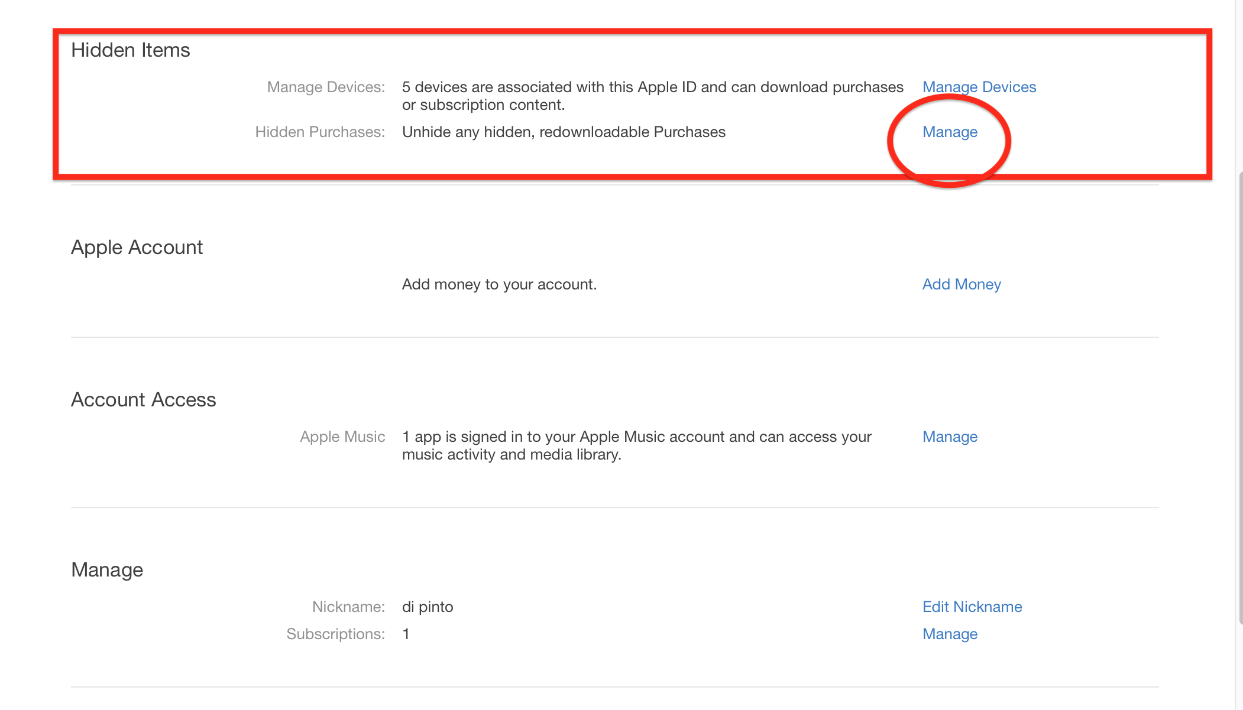Click the 'Hidden Purchases:' label
The height and width of the screenshot is (710, 1243).
(320, 132)
